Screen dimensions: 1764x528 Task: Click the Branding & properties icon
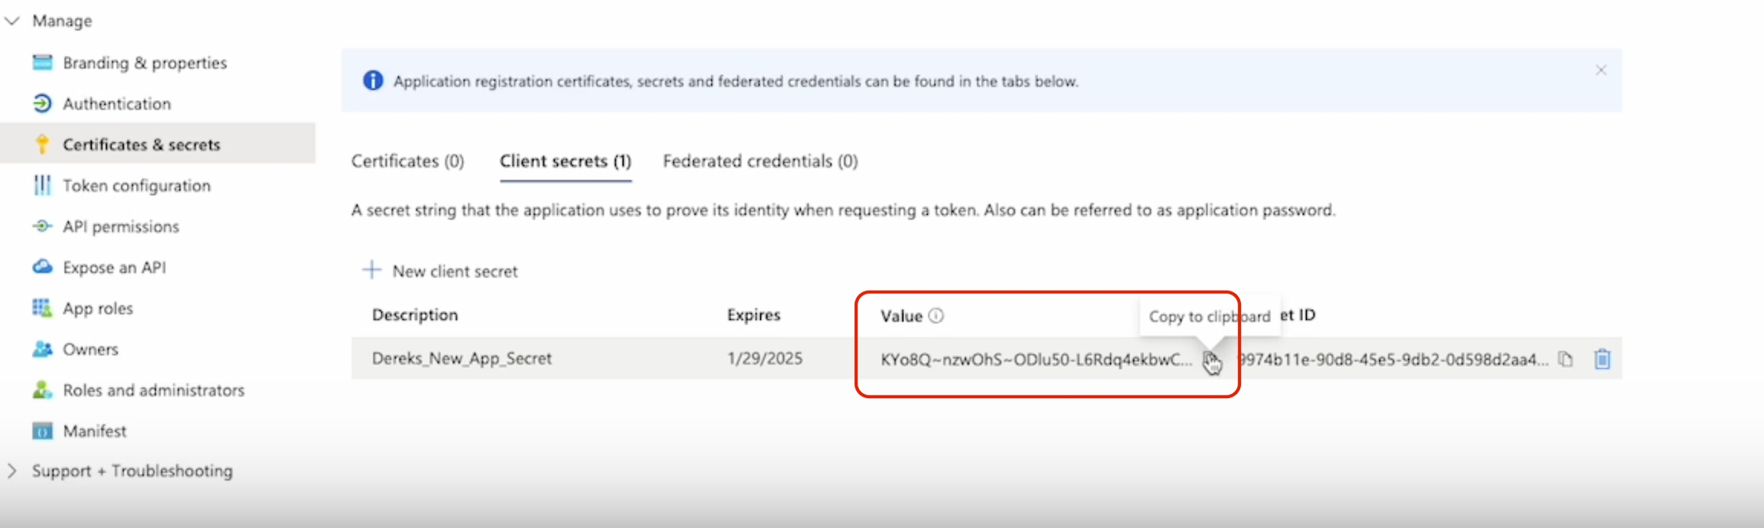(x=43, y=63)
